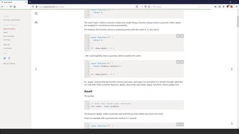Go to the previous lesson arrow
The image size is (239, 134).
coord(36,69)
